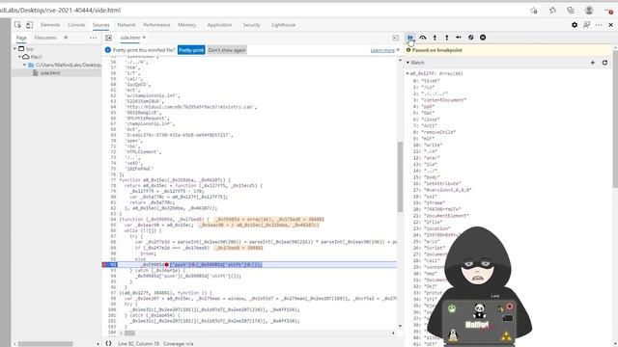Collapse the top frame tree node

coord(15,49)
